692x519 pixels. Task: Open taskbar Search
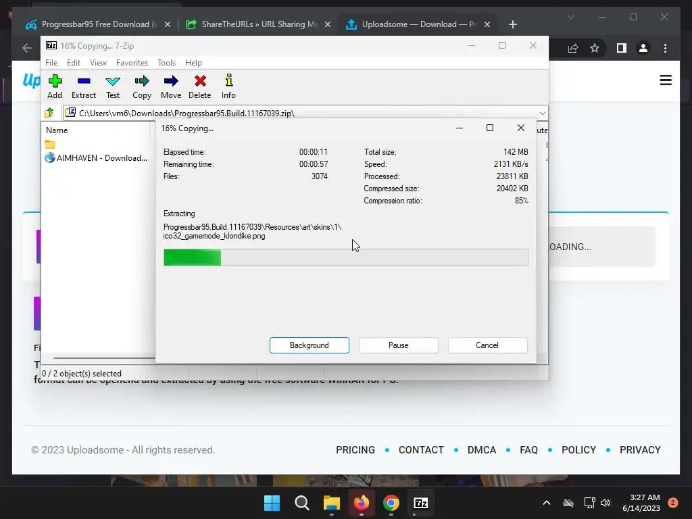pyautogui.click(x=302, y=503)
